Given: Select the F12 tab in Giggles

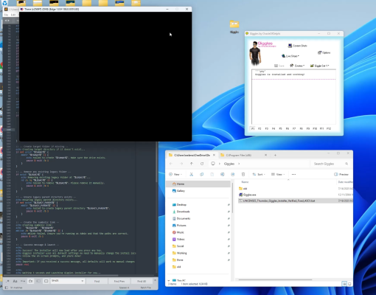Looking at the screenshot, I should [x=329, y=128].
